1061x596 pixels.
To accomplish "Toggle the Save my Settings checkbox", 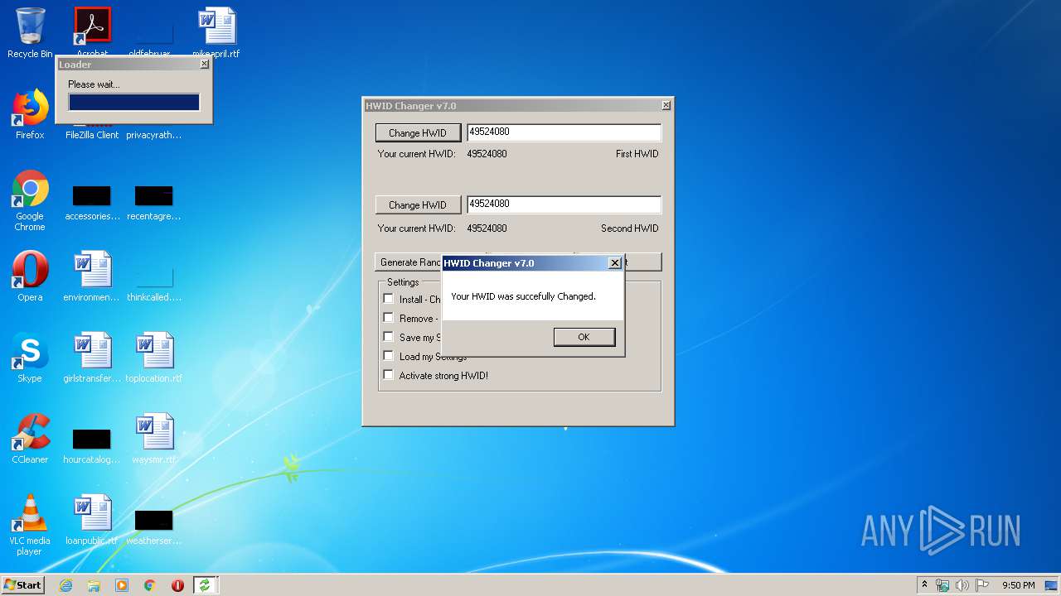I will pyautogui.click(x=388, y=337).
